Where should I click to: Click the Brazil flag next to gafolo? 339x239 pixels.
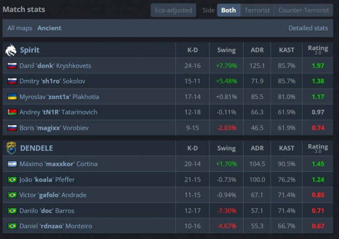click(12, 195)
